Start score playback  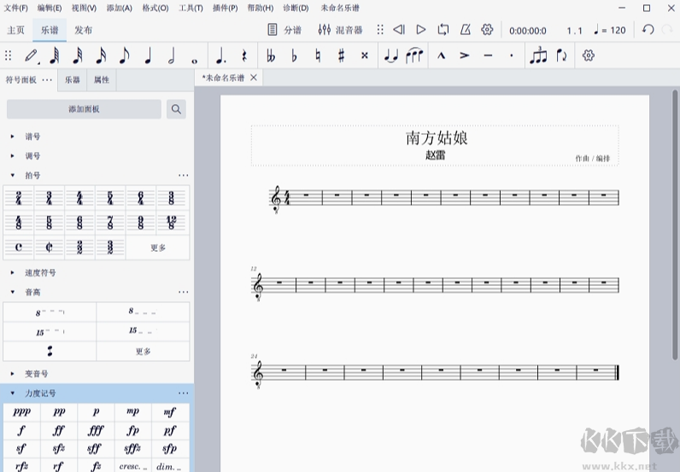pyautogui.click(x=420, y=30)
